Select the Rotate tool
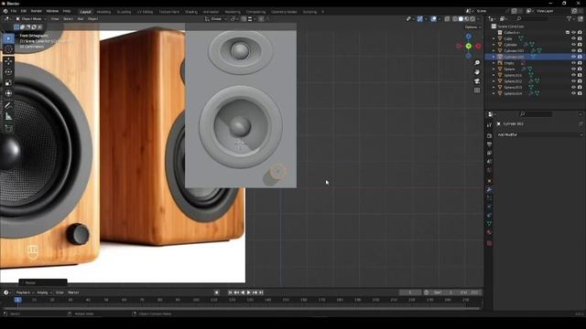 tap(8, 72)
